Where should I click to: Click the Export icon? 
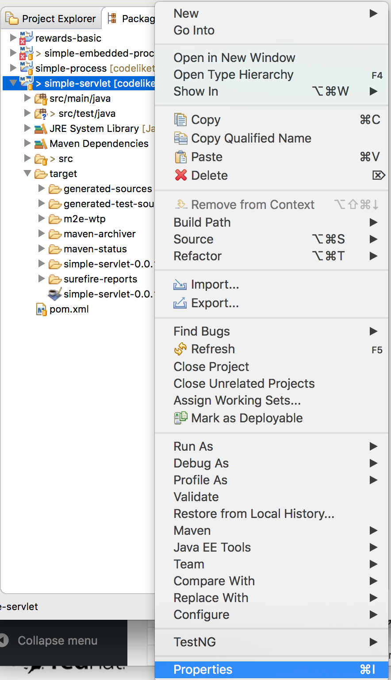pyautogui.click(x=180, y=303)
